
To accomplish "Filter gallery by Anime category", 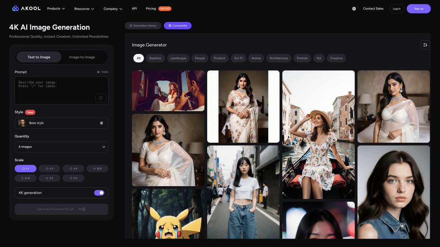I will 256,58.
